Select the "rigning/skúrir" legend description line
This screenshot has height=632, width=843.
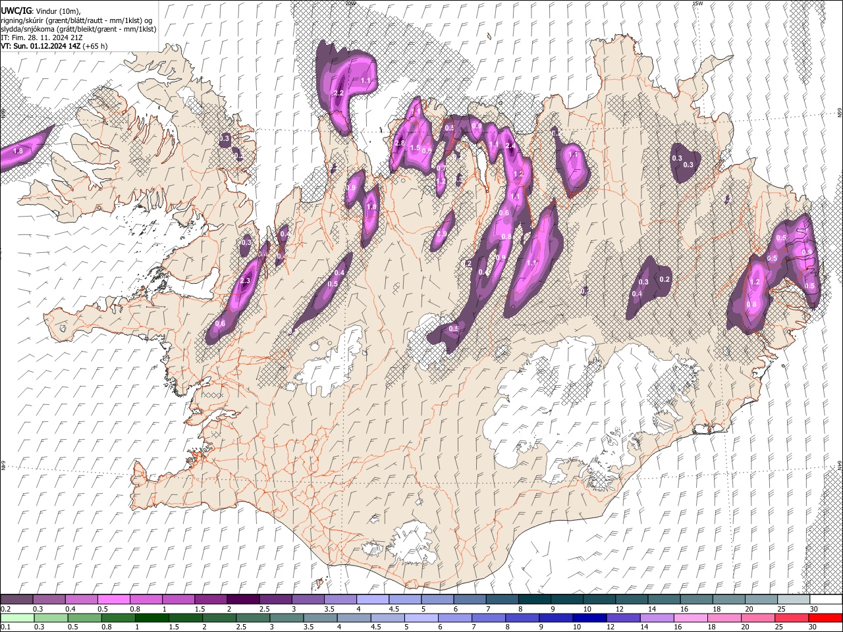[x=76, y=20]
